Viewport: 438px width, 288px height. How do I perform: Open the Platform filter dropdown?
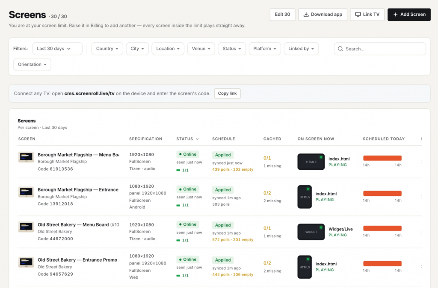(265, 49)
